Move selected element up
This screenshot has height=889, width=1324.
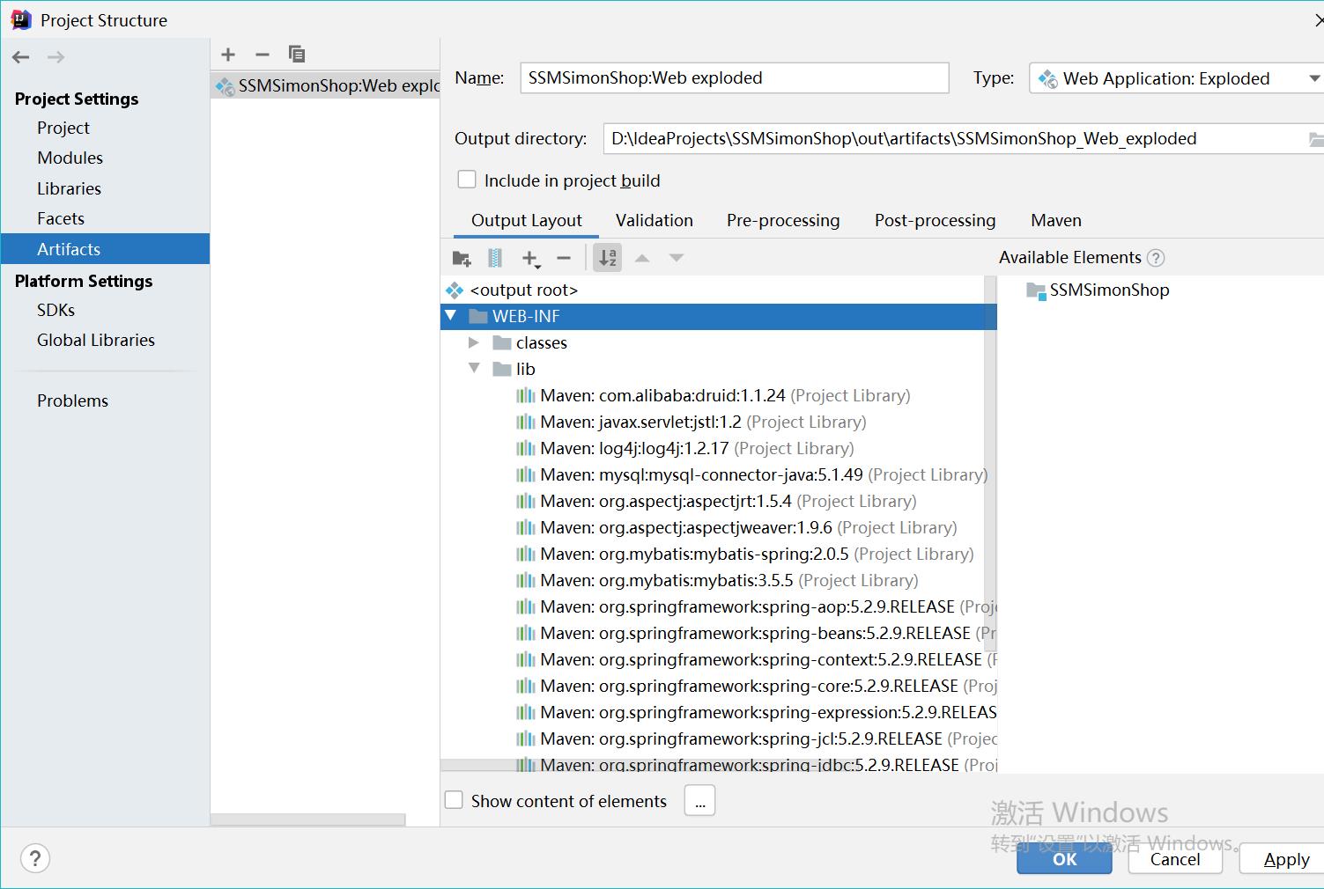point(642,258)
